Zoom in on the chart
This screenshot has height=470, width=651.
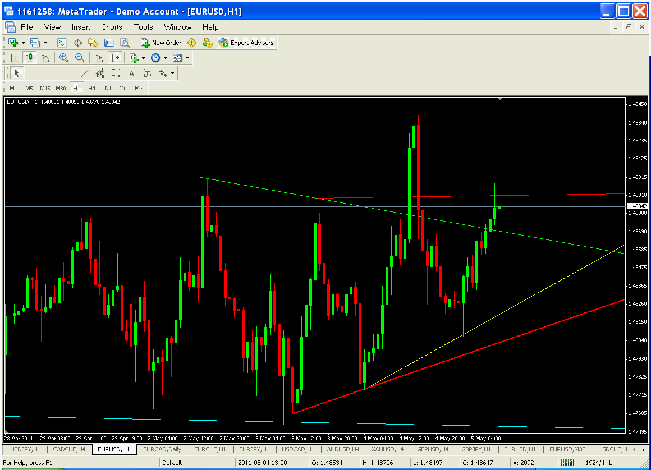pyautogui.click(x=64, y=58)
